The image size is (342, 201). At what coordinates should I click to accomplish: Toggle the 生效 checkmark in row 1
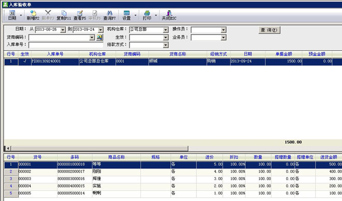(25, 61)
